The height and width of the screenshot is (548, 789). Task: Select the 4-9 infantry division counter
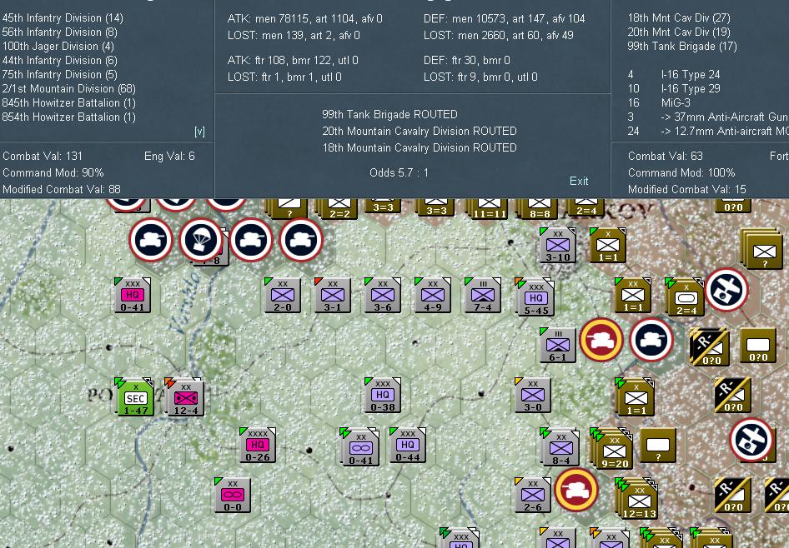tap(433, 295)
